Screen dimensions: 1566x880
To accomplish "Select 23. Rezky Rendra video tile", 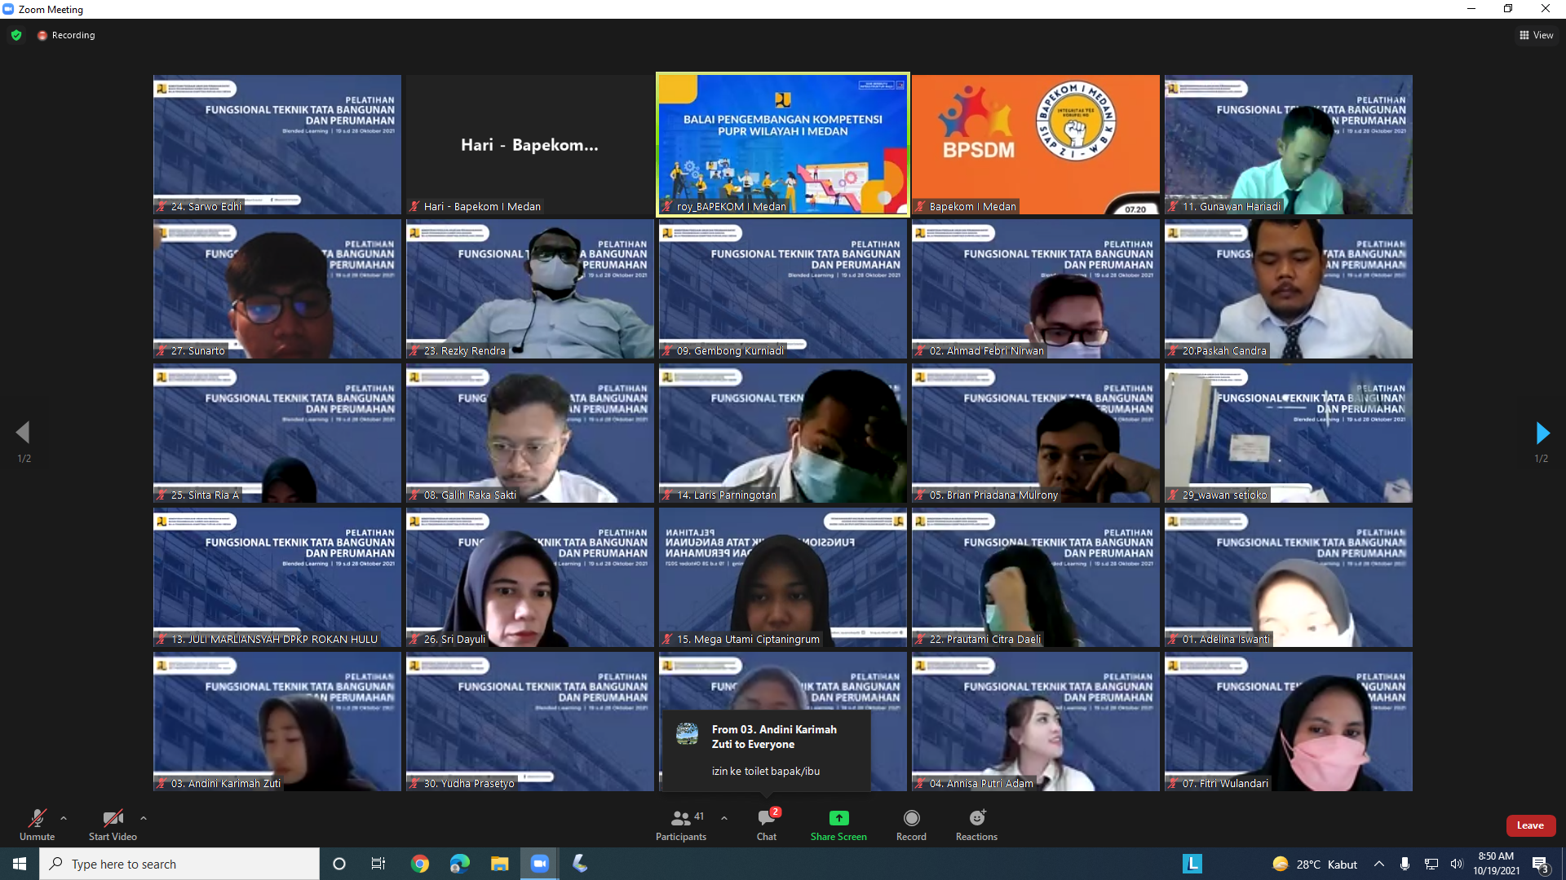I will click(529, 289).
